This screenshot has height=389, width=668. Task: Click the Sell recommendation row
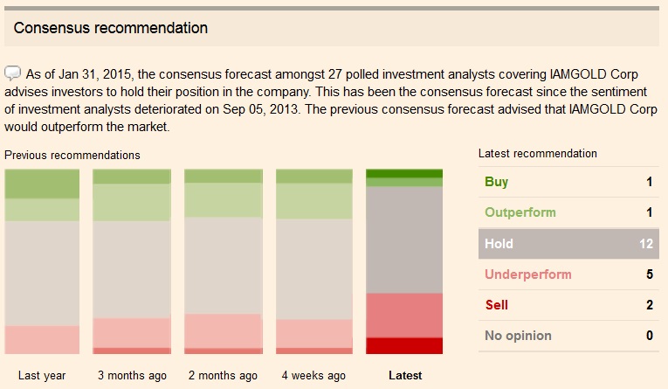pos(568,305)
